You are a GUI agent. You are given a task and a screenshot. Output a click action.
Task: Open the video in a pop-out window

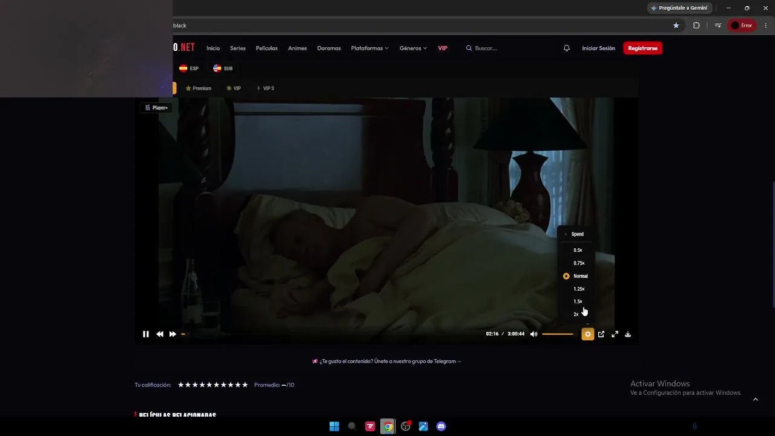tap(601, 334)
